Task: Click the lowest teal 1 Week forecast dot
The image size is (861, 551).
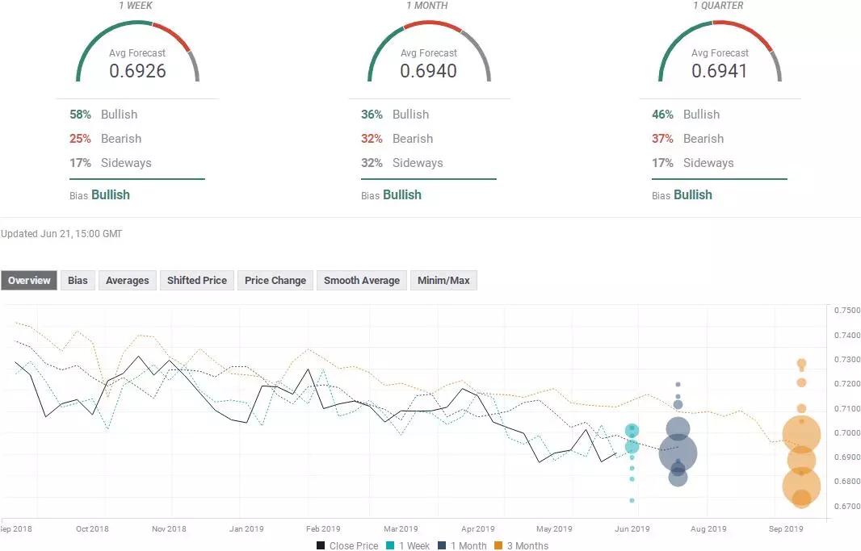Action: tap(632, 500)
